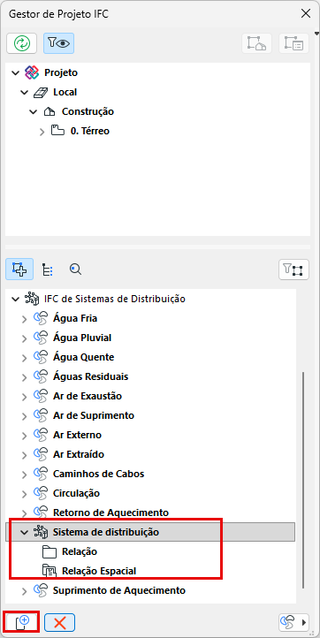Expand the Ar Externo system
Screen dimensions: 320x638
tap(24, 436)
